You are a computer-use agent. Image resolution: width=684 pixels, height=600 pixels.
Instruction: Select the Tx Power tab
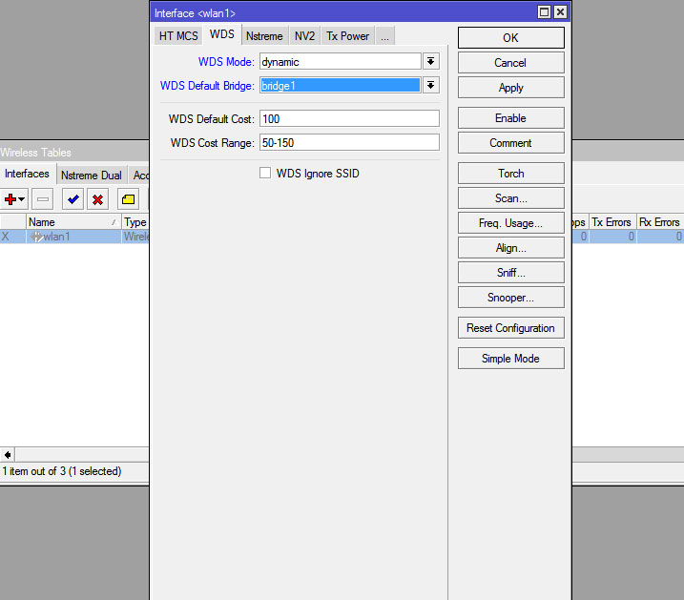pyautogui.click(x=347, y=36)
